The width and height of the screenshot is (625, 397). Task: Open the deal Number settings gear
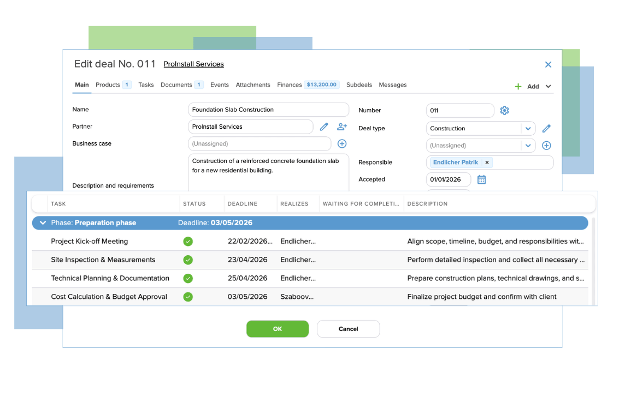(504, 110)
